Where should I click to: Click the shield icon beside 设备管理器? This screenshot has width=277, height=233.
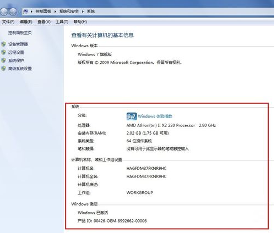(3, 44)
